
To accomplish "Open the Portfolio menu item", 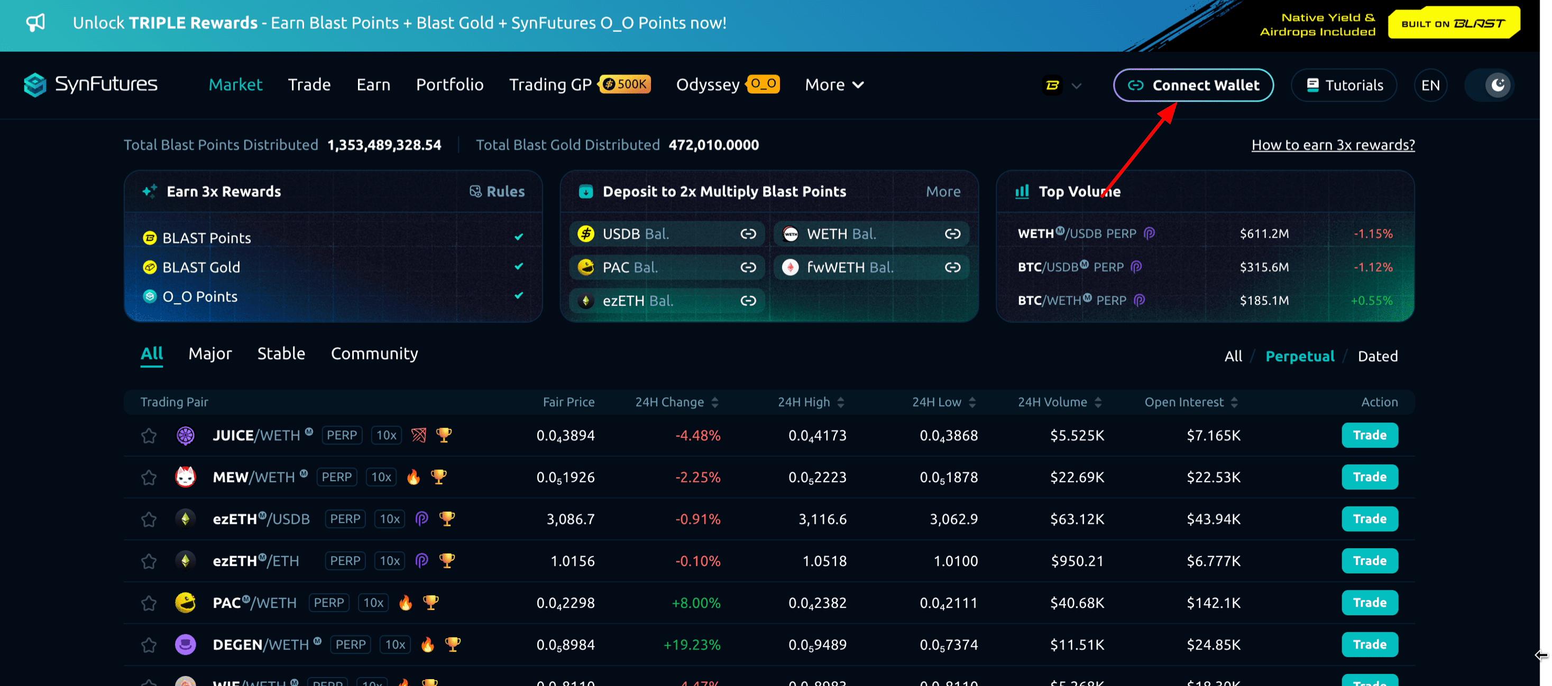I will pyautogui.click(x=449, y=85).
